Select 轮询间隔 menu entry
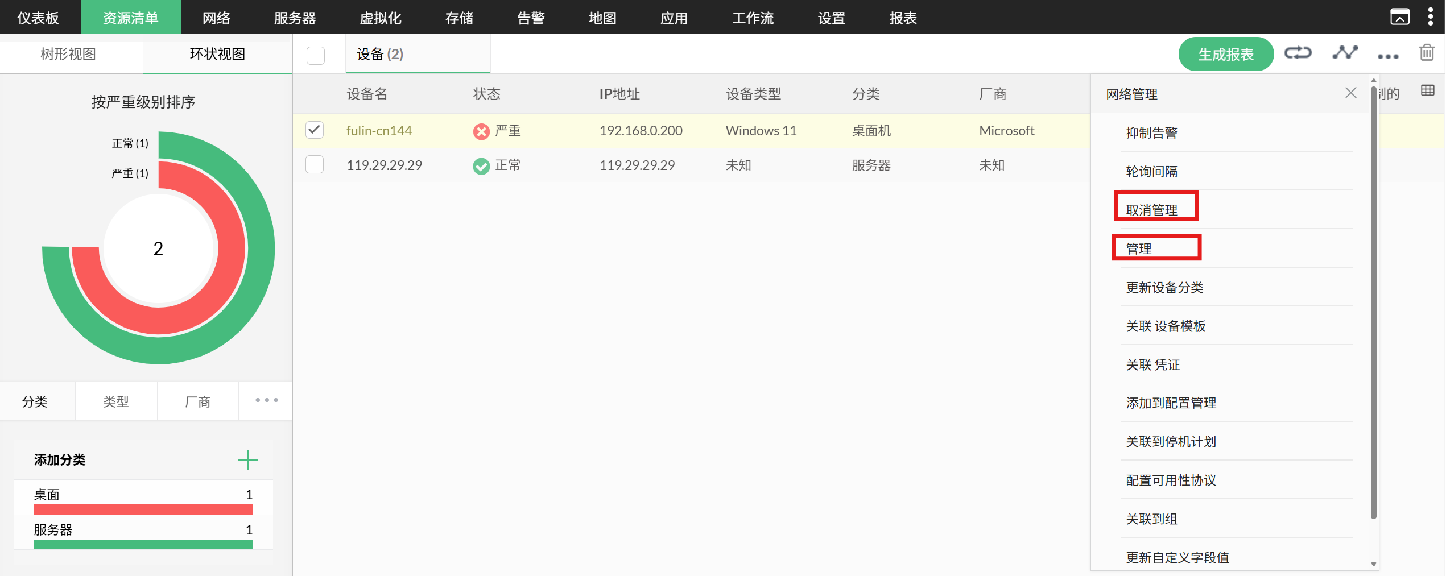Image resolution: width=1446 pixels, height=576 pixels. pyautogui.click(x=1237, y=171)
